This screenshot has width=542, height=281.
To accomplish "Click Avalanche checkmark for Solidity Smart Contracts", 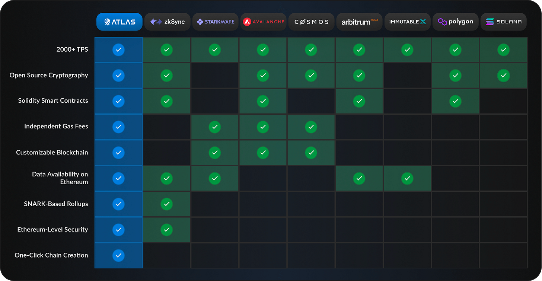I will tap(263, 101).
